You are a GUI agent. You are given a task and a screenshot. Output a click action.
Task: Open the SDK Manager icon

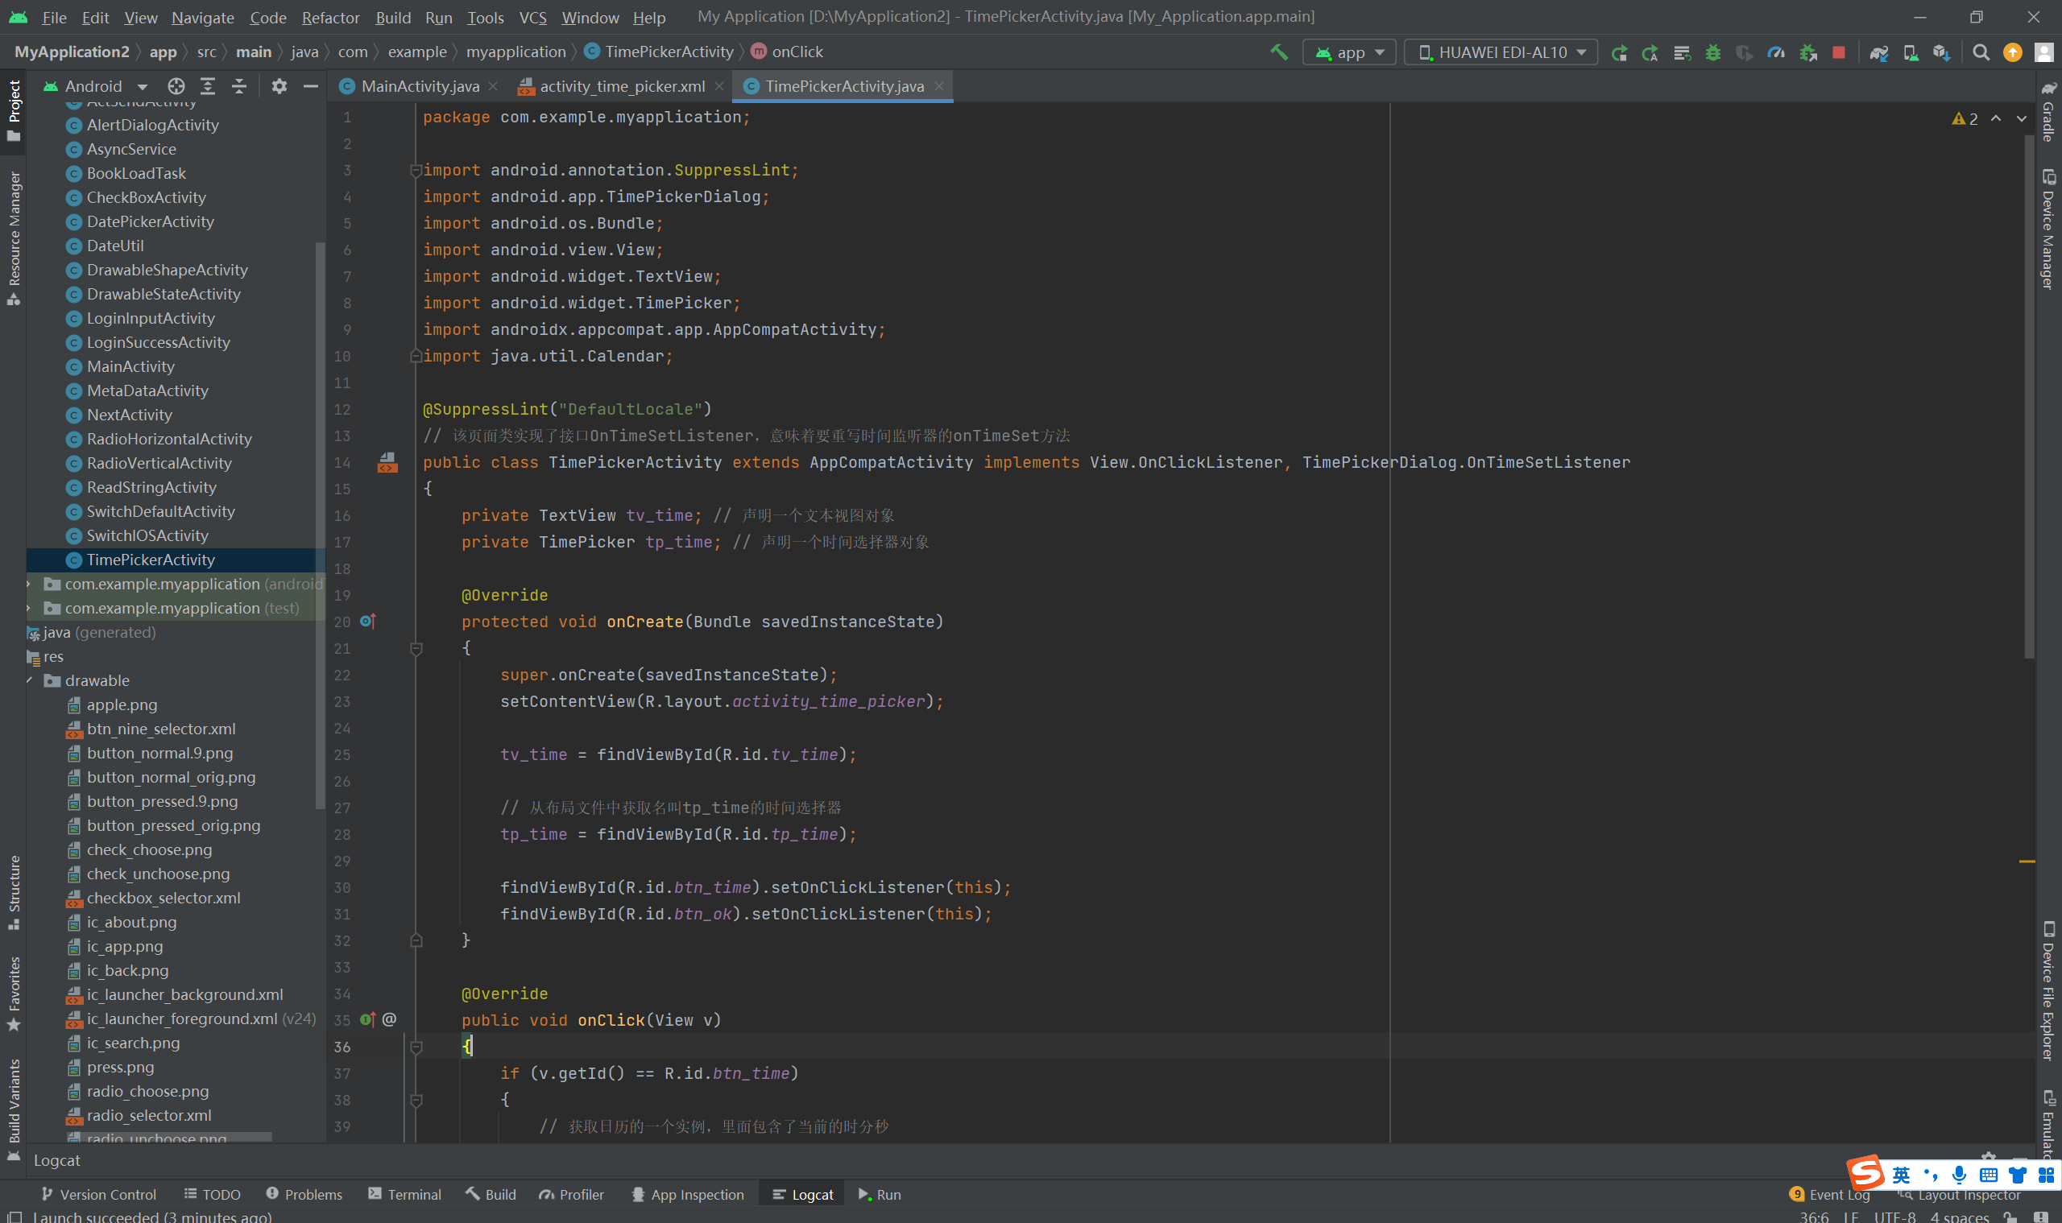coord(1942,52)
